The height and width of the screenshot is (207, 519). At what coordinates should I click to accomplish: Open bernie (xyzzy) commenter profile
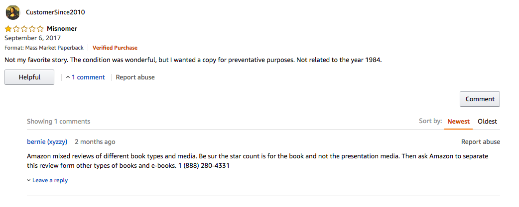pyautogui.click(x=47, y=142)
